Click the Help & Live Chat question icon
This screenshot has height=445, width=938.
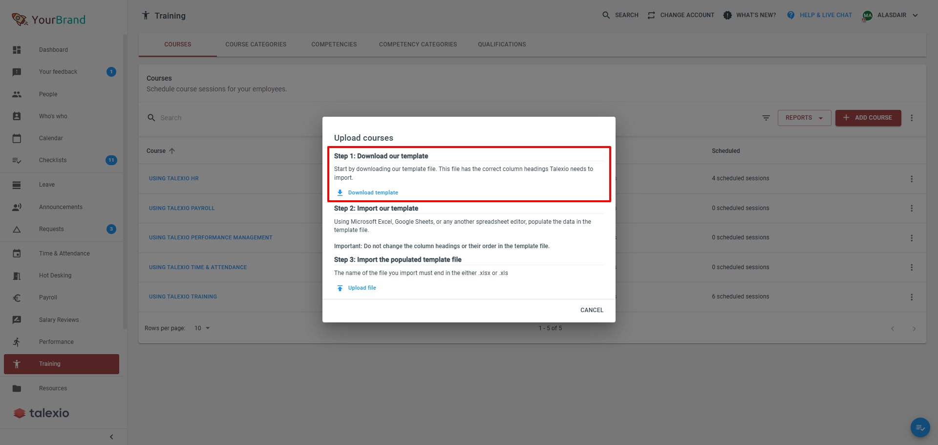[x=791, y=15]
